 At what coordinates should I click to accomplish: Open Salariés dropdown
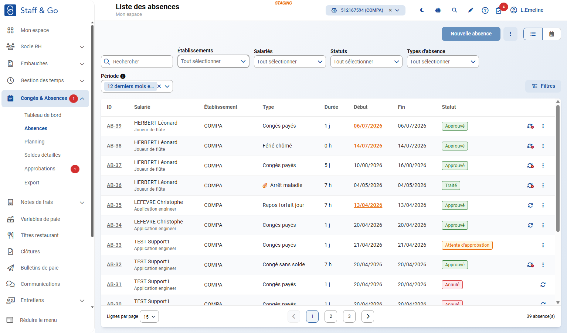tap(290, 62)
